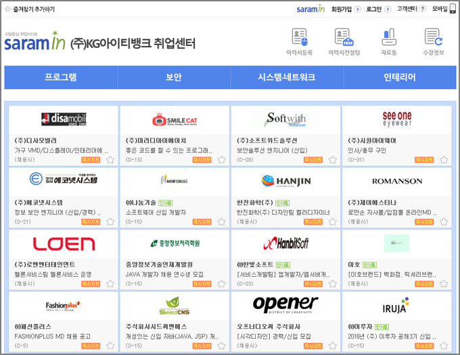Click the SMILE CAT logo thumbnail
Screen dimensions: 460x355
175,119
